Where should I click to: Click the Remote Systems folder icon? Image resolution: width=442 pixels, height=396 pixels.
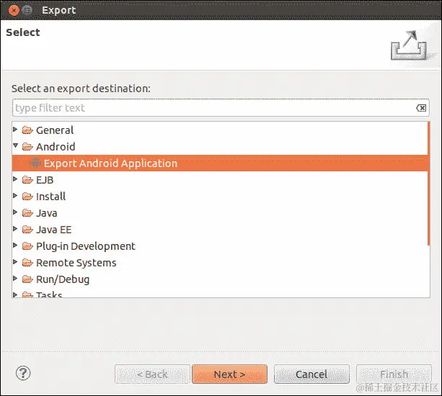coord(27,263)
